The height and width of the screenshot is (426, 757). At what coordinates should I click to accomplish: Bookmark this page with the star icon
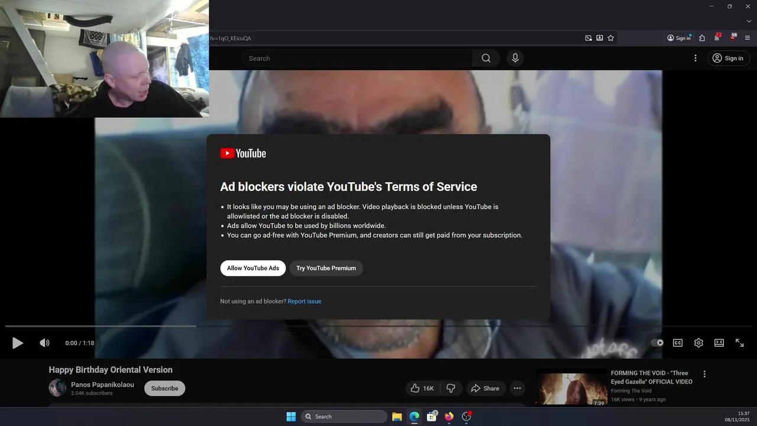(x=611, y=38)
